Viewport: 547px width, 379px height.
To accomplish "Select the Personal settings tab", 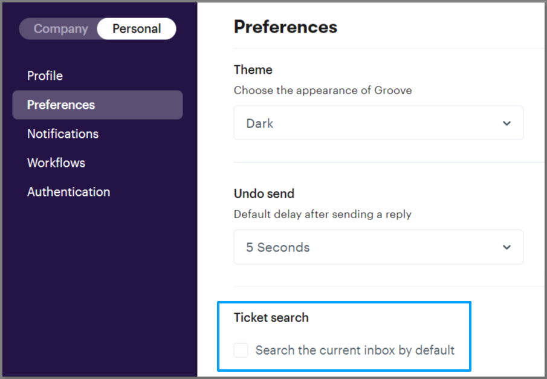I will point(137,28).
